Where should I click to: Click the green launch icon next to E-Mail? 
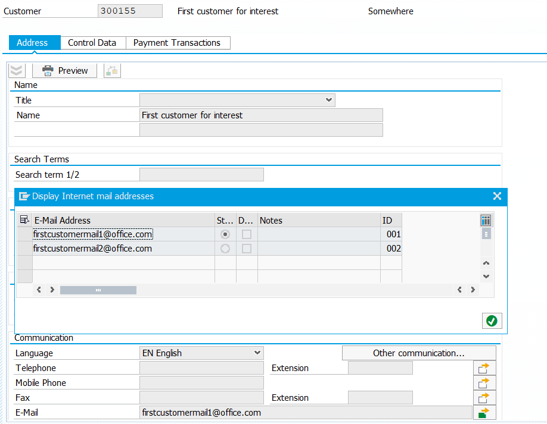484,412
